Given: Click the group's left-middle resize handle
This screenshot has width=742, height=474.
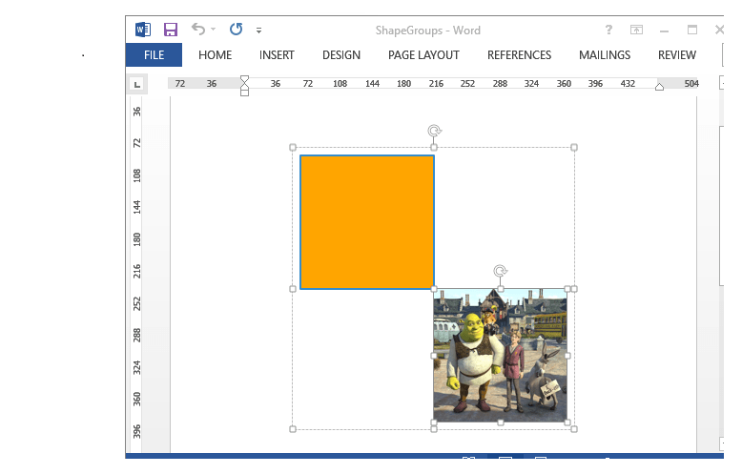Looking at the screenshot, I should click(293, 289).
